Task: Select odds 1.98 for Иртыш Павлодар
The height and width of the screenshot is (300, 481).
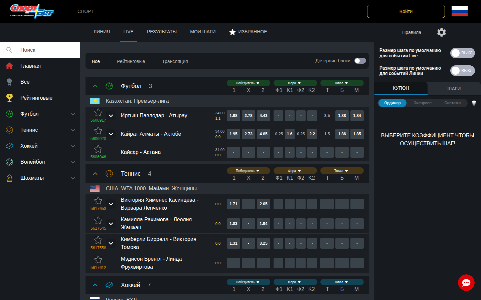Action: [x=233, y=116]
